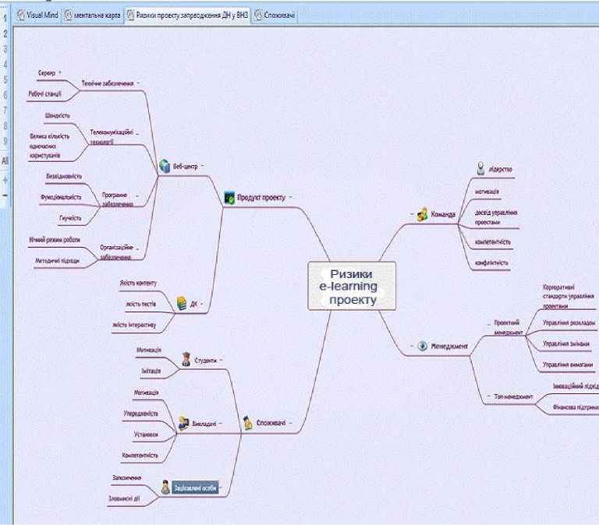Viewport: 599px width, 525px height.
Task: Collapse the Проектний менеджмент branch
Action: pos(488,325)
